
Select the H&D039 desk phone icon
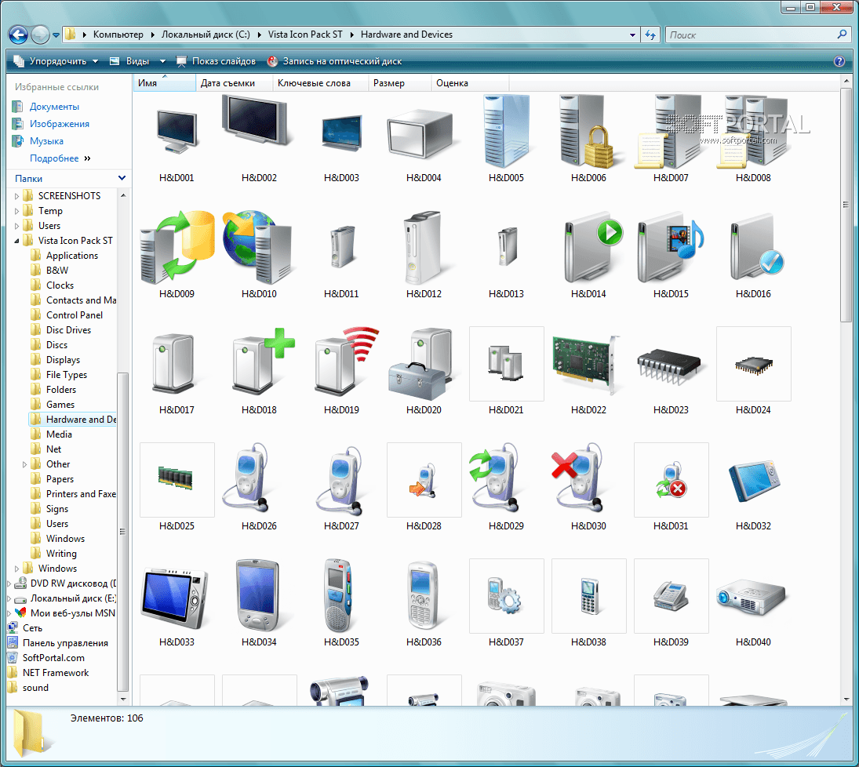tap(671, 596)
